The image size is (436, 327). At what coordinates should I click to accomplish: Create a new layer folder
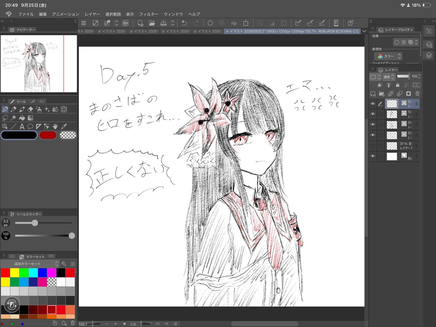coord(382,94)
